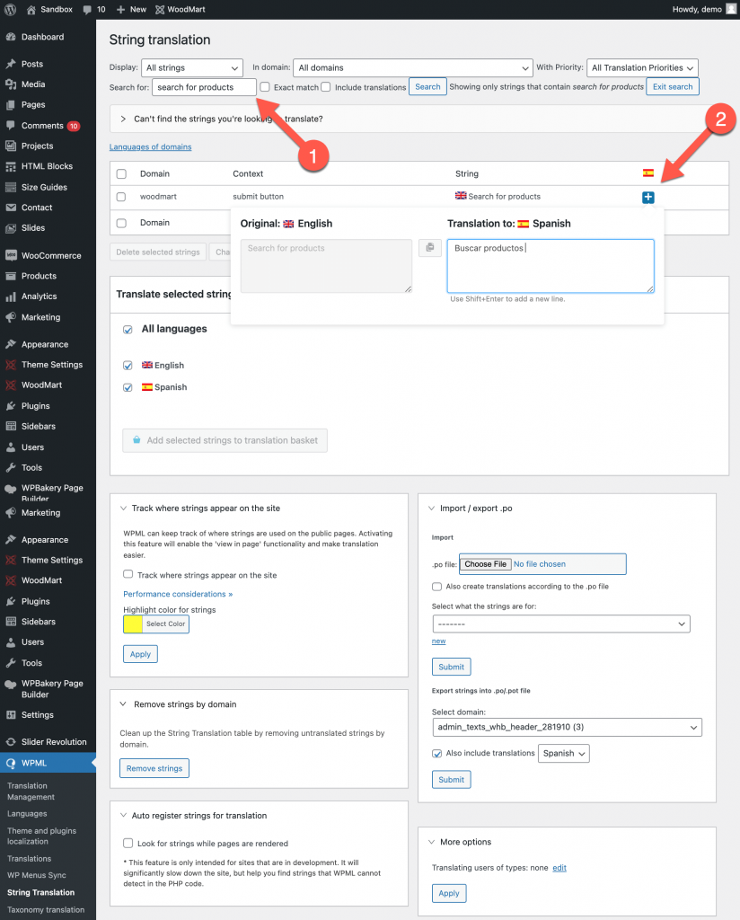Screen dimensions: 740x920
Task: Open Theme and plugins localization
Action: [x=41, y=836]
